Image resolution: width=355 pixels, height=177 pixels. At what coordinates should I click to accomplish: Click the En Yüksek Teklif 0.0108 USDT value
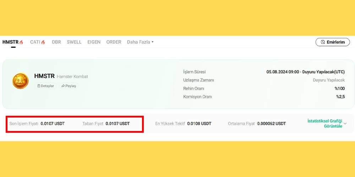point(199,124)
